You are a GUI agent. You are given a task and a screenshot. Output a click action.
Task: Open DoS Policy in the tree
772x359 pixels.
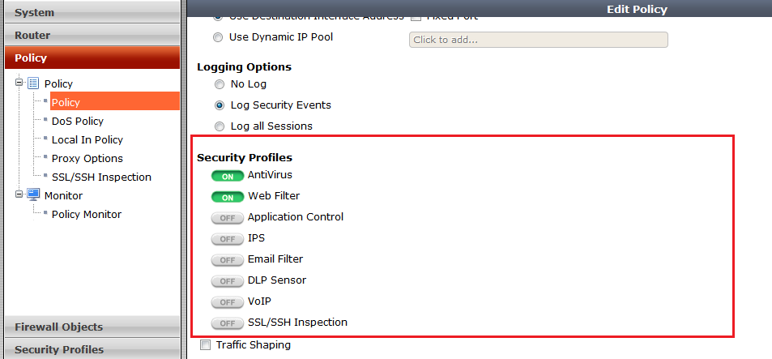coord(78,121)
